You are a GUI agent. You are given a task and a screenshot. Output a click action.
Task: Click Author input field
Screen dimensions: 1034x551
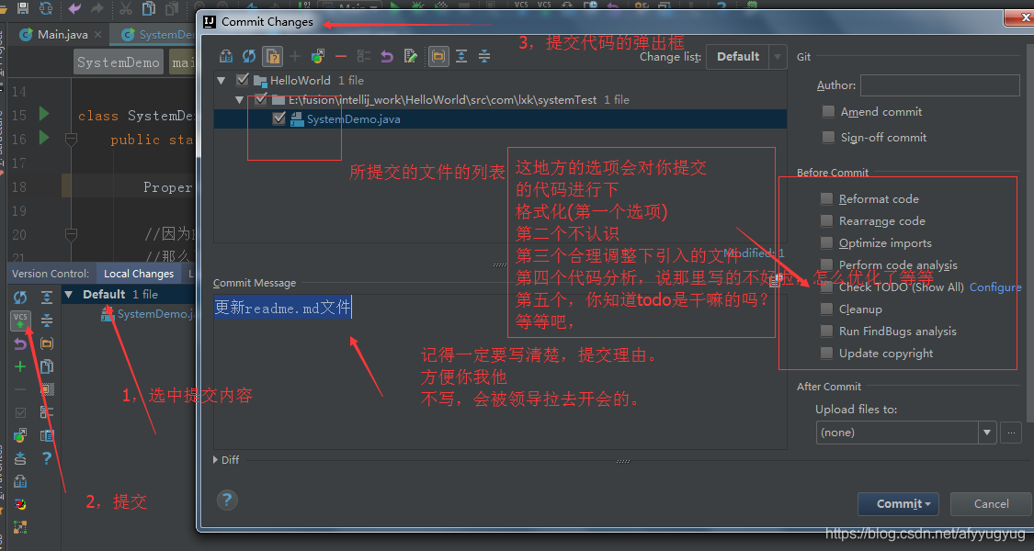tap(939, 85)
